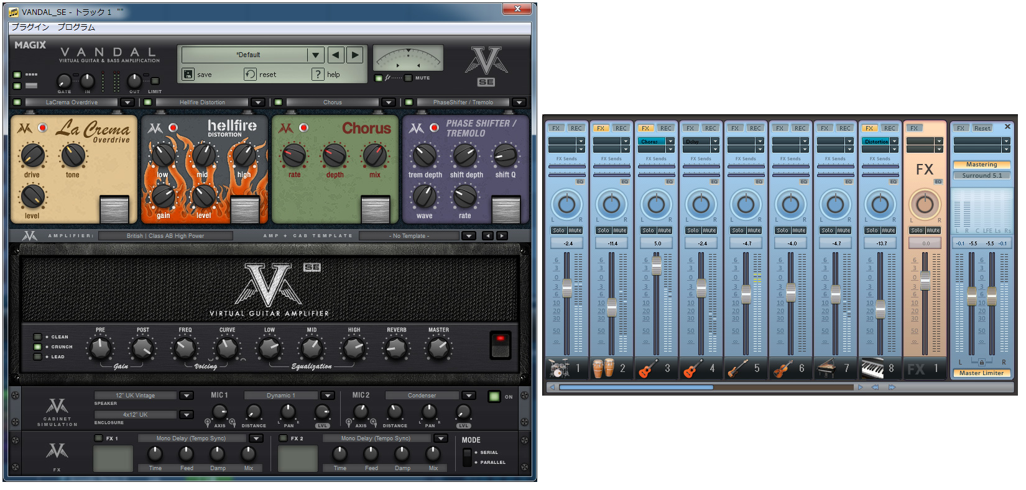Image resolution: width=1026 pixels, height=490 pixels.
Task: Skip mixer view left with double-arrow icon
Action: point(875,387)
